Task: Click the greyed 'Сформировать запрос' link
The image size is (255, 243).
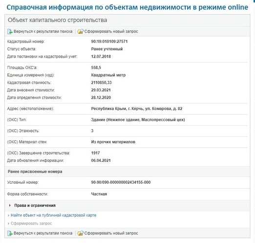Action: [x=31, y=223]
